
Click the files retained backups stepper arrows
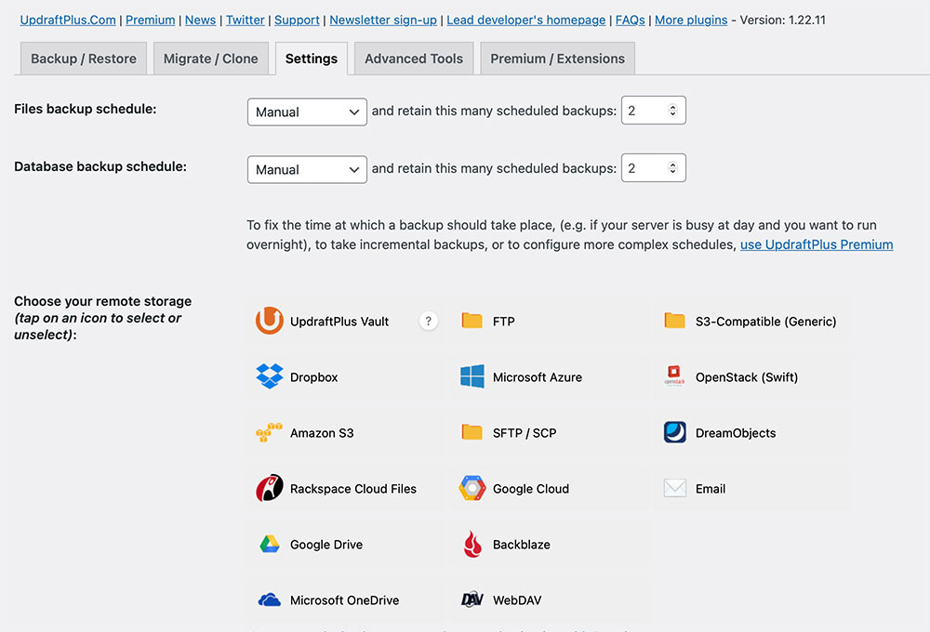[x=672, y=110]
